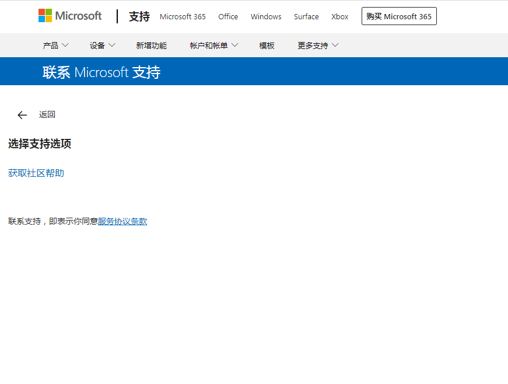Click the Microsoft logo

pos(70,16)
